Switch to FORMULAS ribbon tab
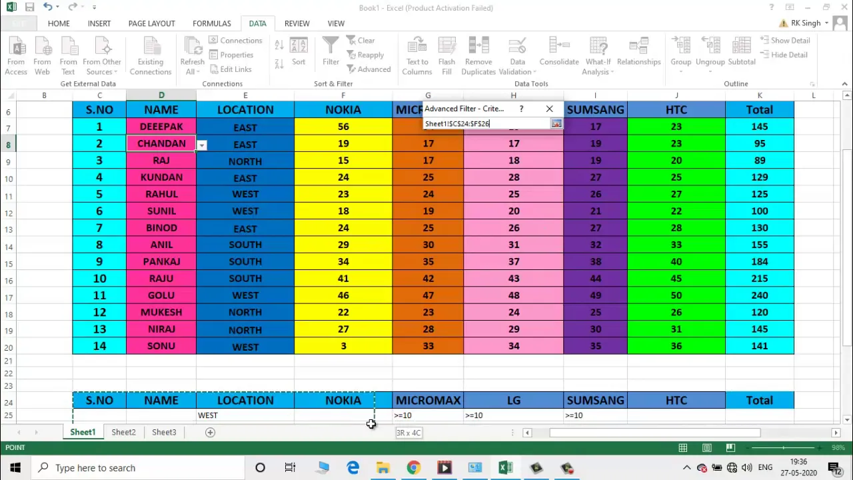853x480 pixels. pos(212,23)
